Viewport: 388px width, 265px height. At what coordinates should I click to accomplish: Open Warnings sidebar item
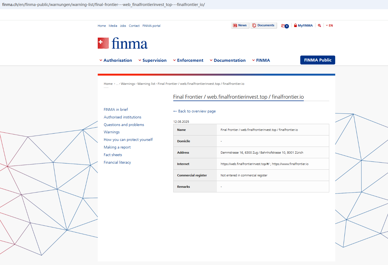pos(112,132)
